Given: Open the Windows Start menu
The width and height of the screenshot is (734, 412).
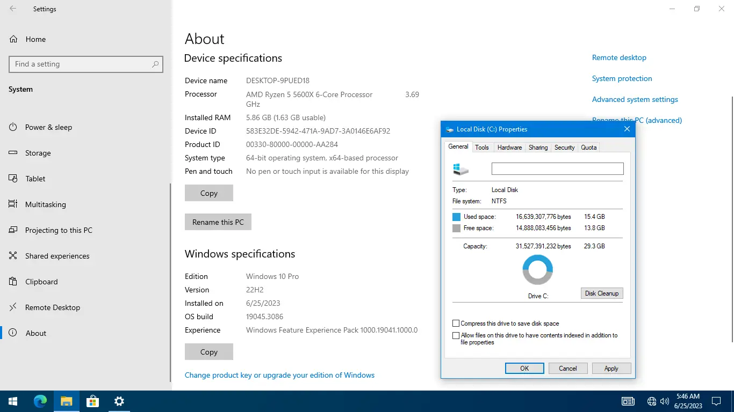Looking at the screenshot, I should (13, 401).
